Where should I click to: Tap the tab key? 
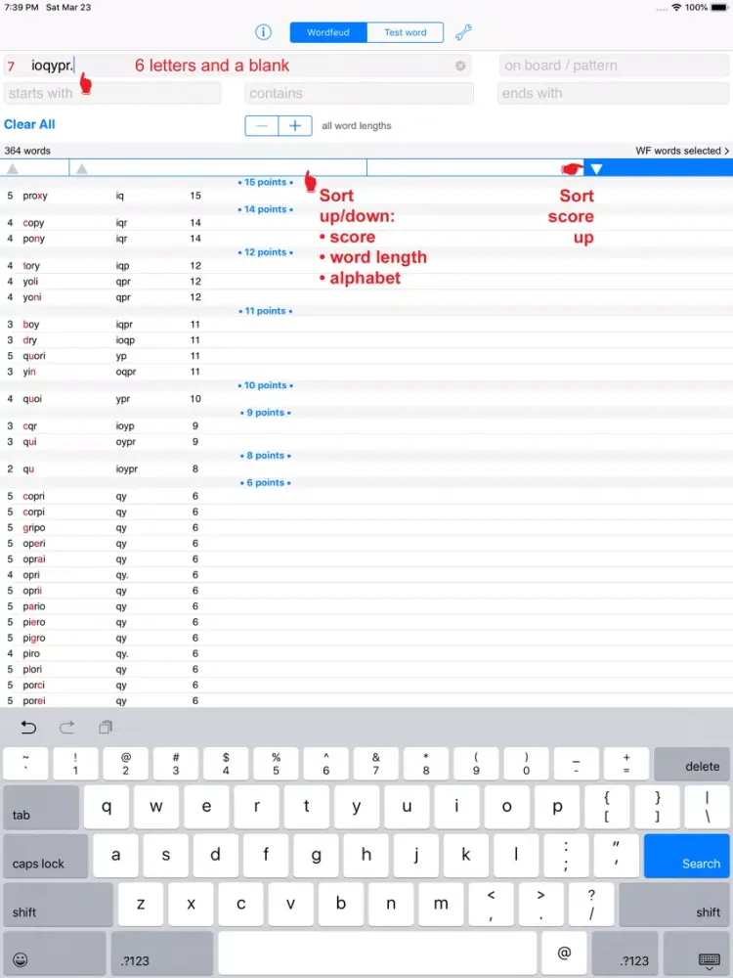41,807
